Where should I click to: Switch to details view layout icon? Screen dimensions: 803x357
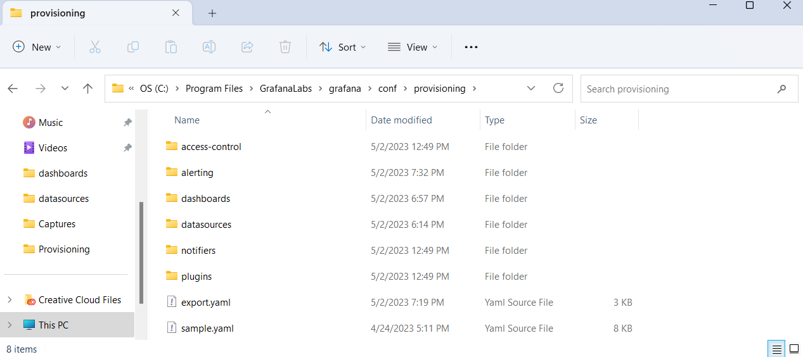click(x=776, y=349)
